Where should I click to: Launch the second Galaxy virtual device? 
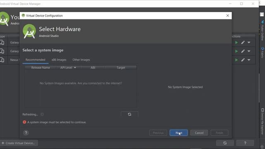236,51
